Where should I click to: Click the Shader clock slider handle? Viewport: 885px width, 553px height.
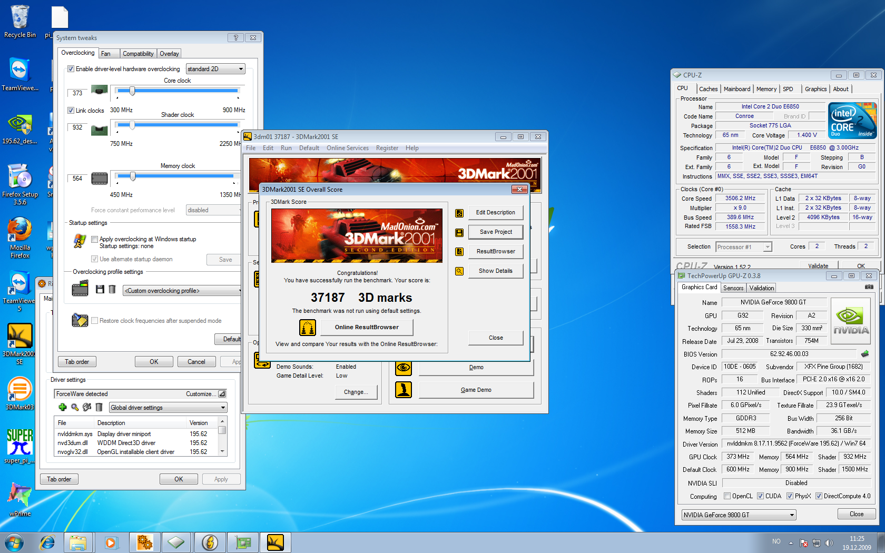(132, 125)
